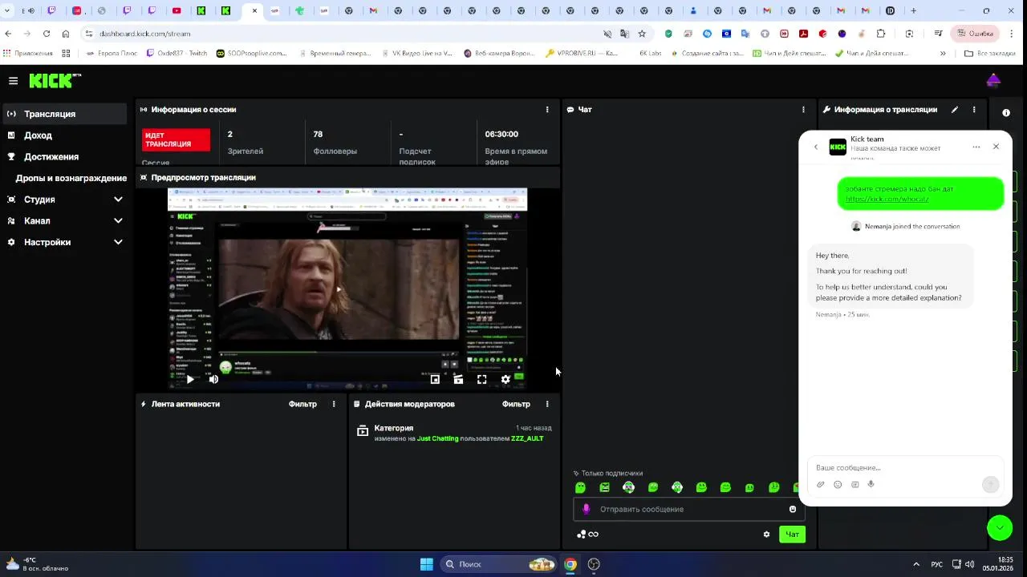1027x577 pixels.
Task: Open the Все закладки bookmarks folder
Action: click(989, 54)
